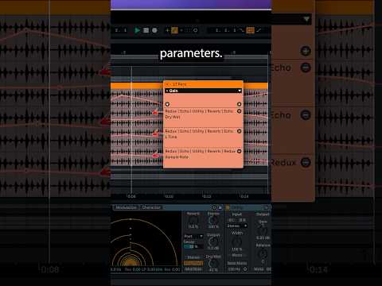Remove Redux using its minus circle
Image resolution: width=382 pixels, height=286 pixels.
coord(306,162)
